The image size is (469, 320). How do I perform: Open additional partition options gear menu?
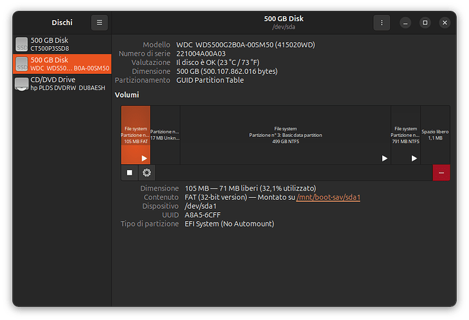click(x=147, y=173)
